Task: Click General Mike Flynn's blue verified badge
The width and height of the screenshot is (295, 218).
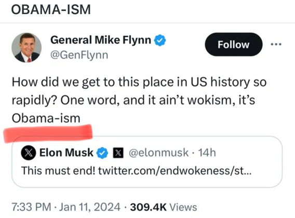Action: [160, 40]
